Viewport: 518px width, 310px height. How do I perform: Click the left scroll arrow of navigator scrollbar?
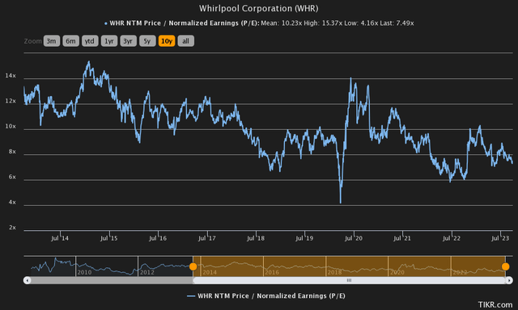(27, 280)
